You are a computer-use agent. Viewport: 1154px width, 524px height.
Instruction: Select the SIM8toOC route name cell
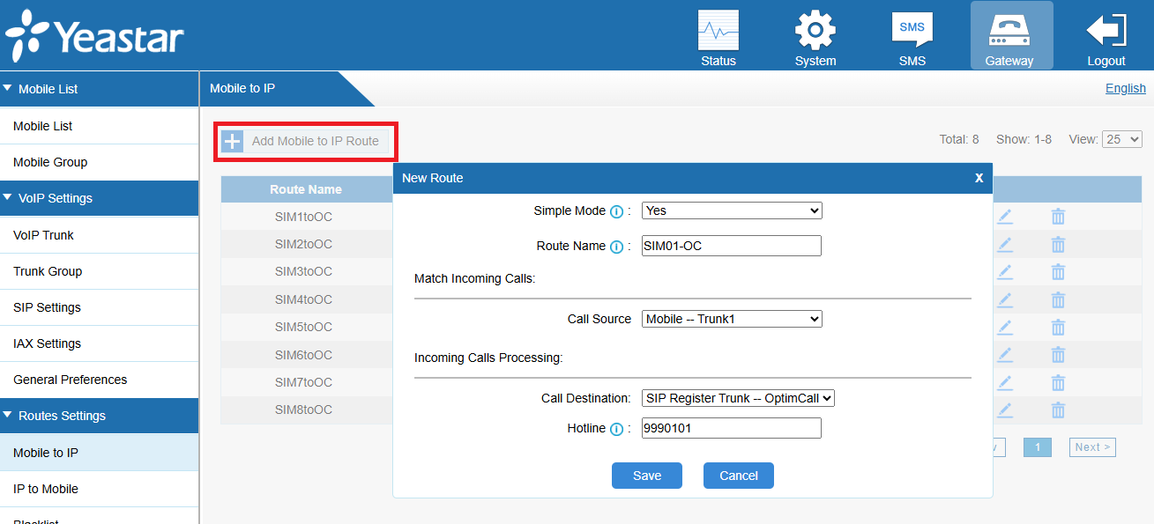(x=304, y=410)
